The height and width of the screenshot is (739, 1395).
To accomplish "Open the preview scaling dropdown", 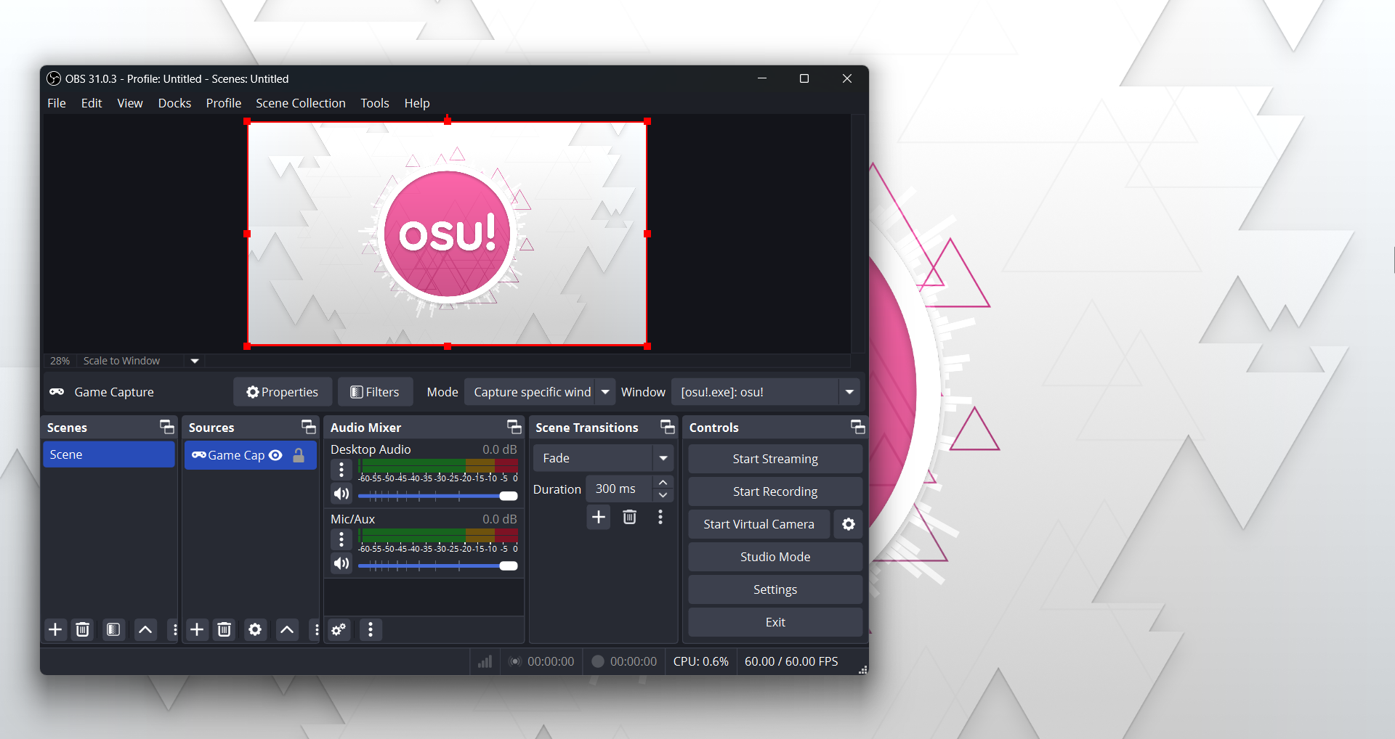I will tap(194, 361).
